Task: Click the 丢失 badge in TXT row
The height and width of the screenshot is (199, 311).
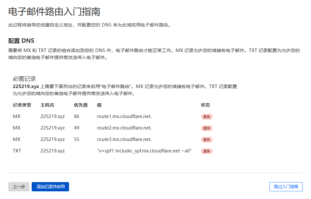Action: [x=206, y=151]
